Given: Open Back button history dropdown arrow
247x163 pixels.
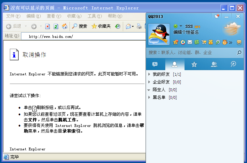Looking at the screenshot, I should (x=26, y=26).
